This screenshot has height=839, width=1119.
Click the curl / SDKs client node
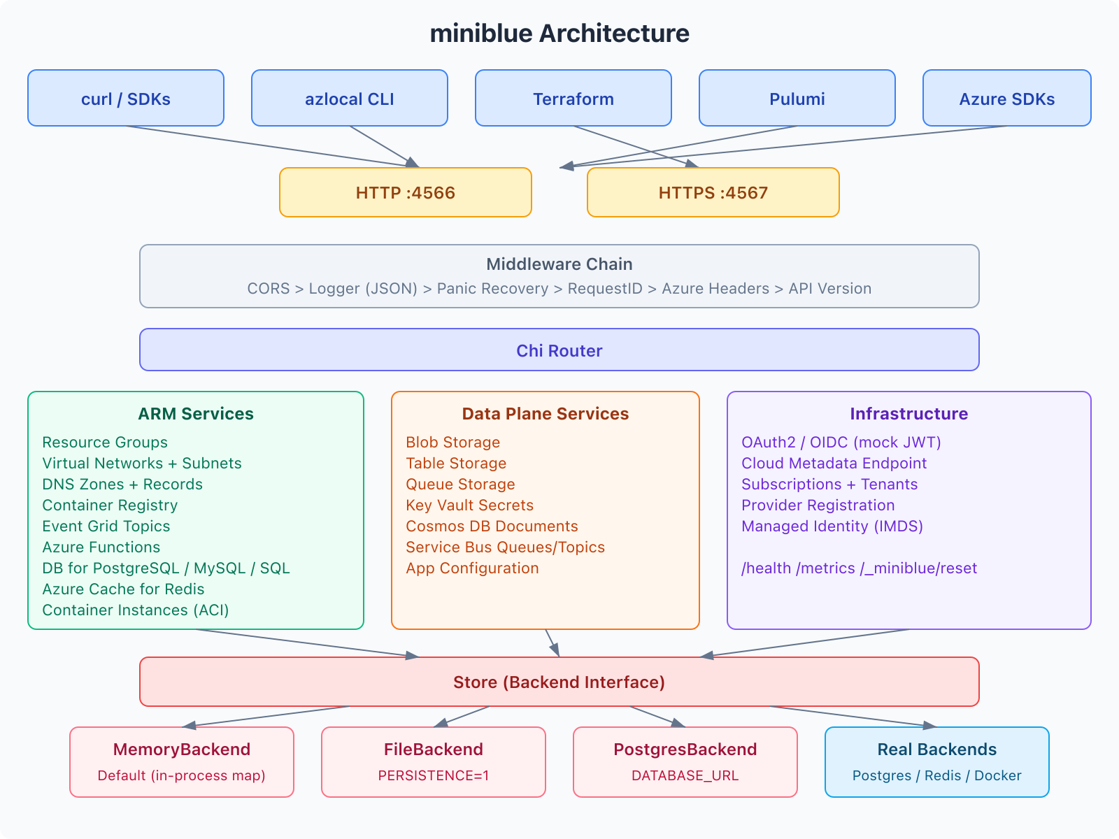coord(125,99)
